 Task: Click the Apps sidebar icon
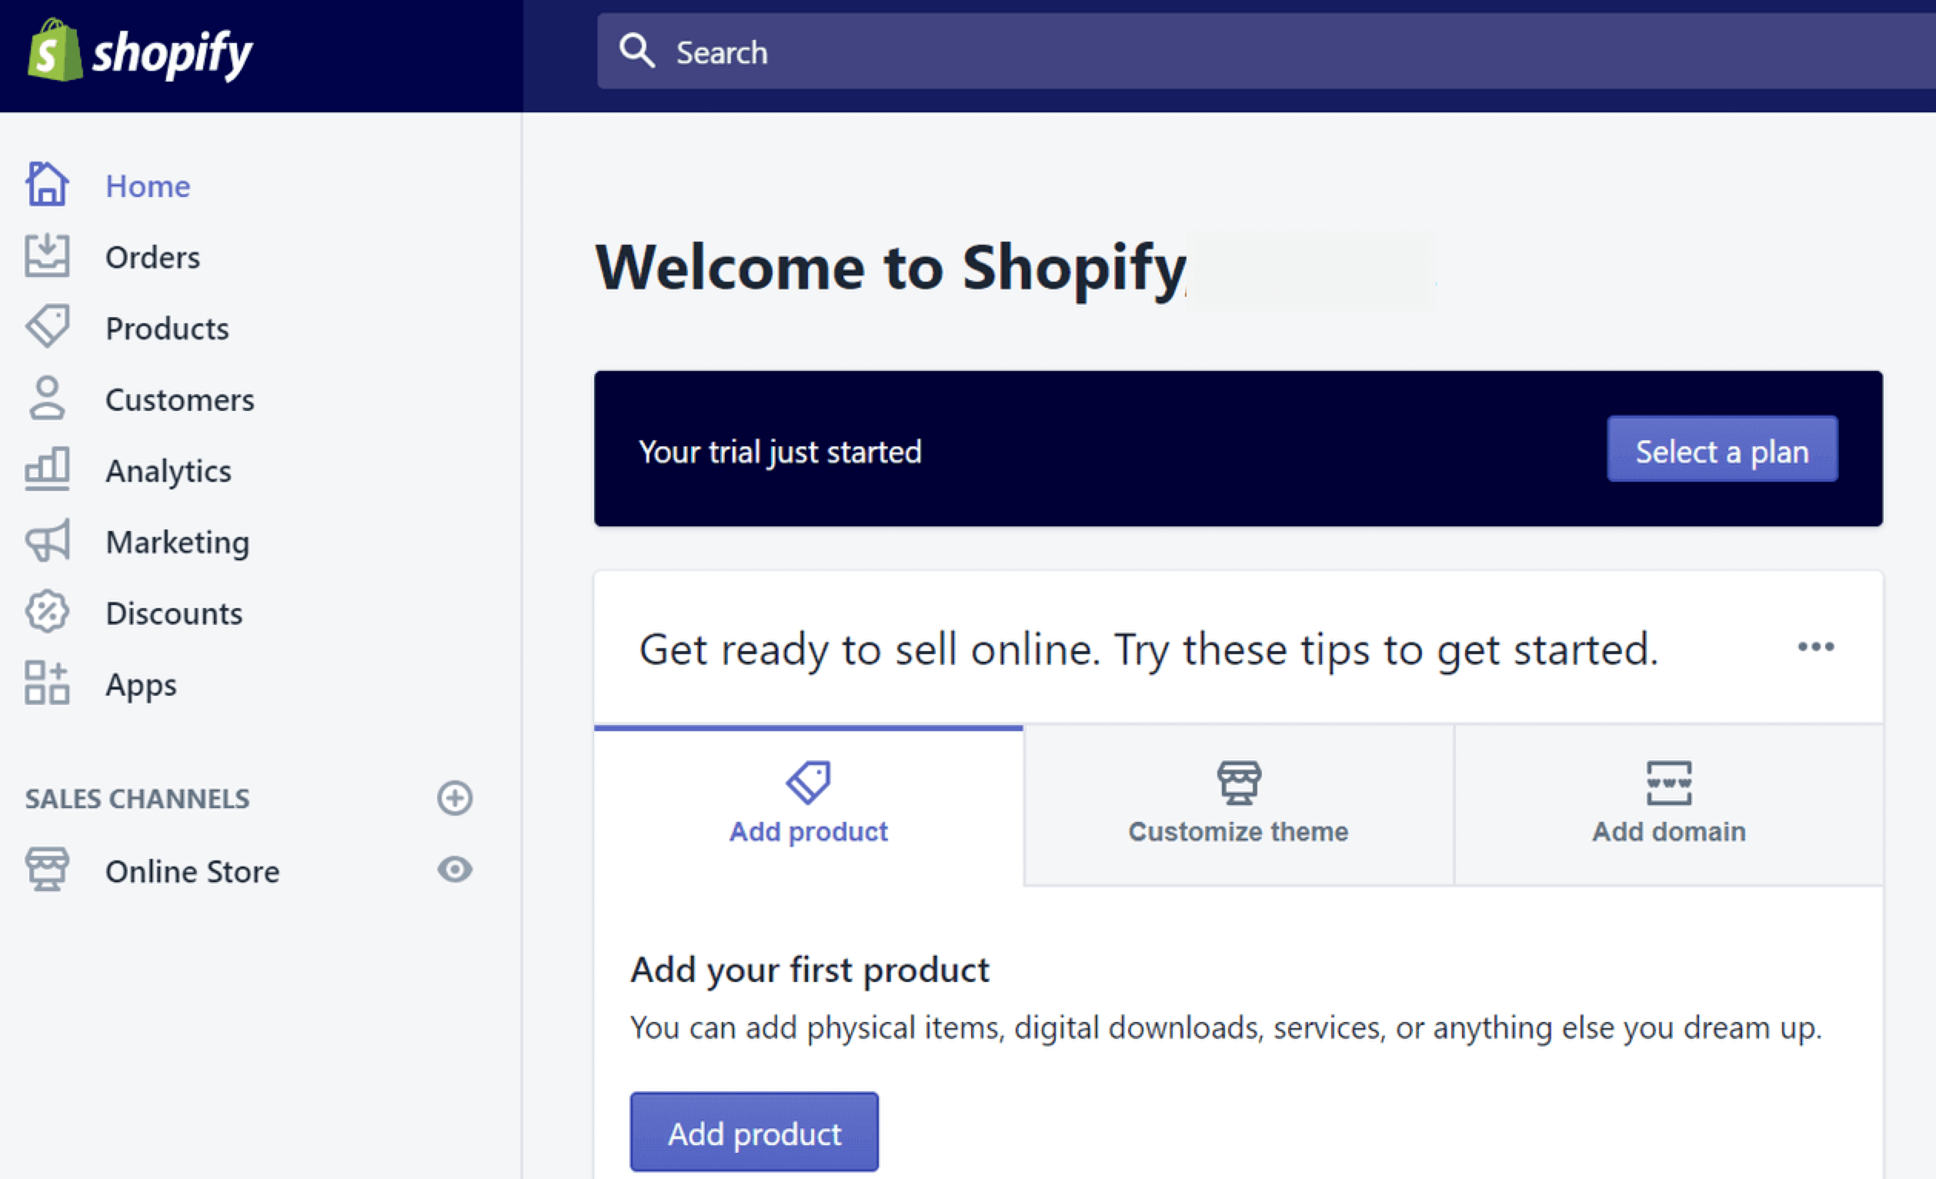coord(48,683)
